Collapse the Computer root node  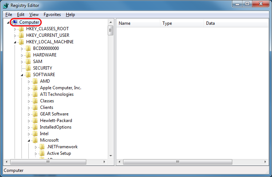[8, 23]
